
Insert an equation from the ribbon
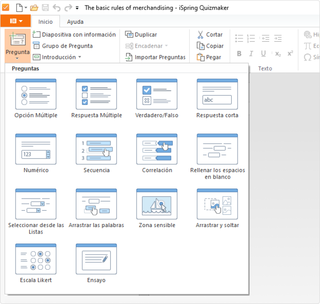(311, 46)
